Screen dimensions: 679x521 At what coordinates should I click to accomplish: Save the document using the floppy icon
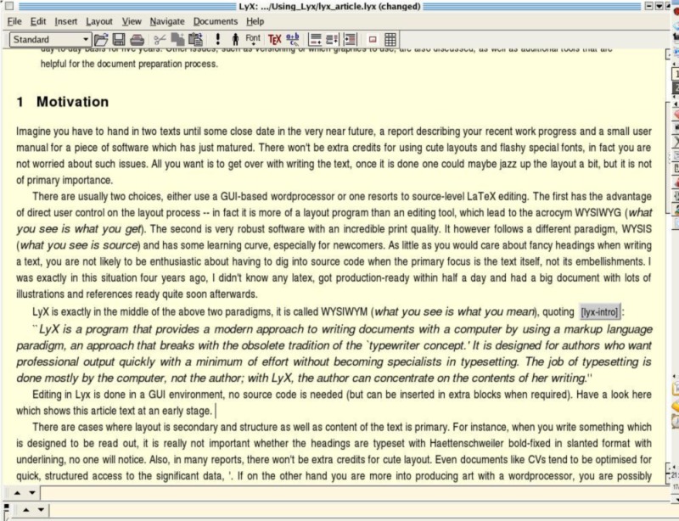(x=119, y=39)
